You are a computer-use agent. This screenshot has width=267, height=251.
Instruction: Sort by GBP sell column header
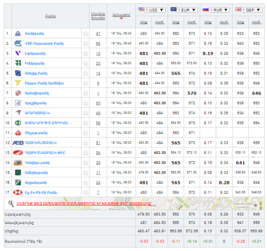[x=256, y=22]
